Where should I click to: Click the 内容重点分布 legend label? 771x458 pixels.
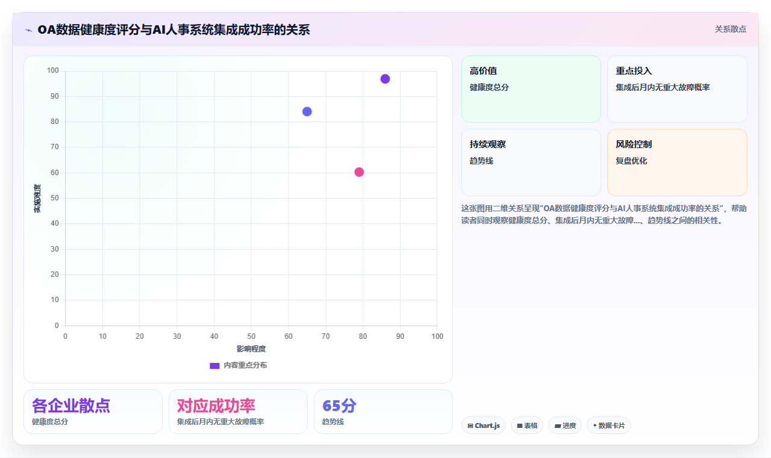coord(245,365)
